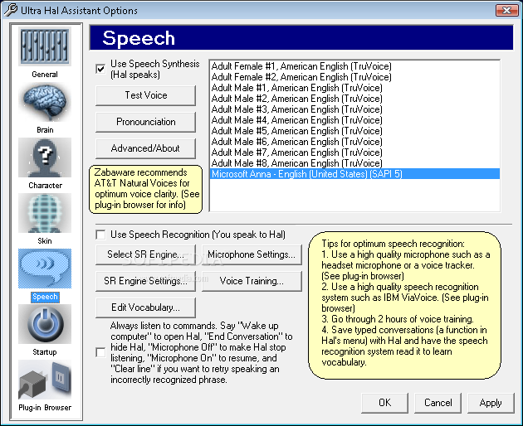The width and height of the screenshot is (523, 426).
Task: Click the highlighted Speech label
Action: pyautogui.click(x=45, y=297)
